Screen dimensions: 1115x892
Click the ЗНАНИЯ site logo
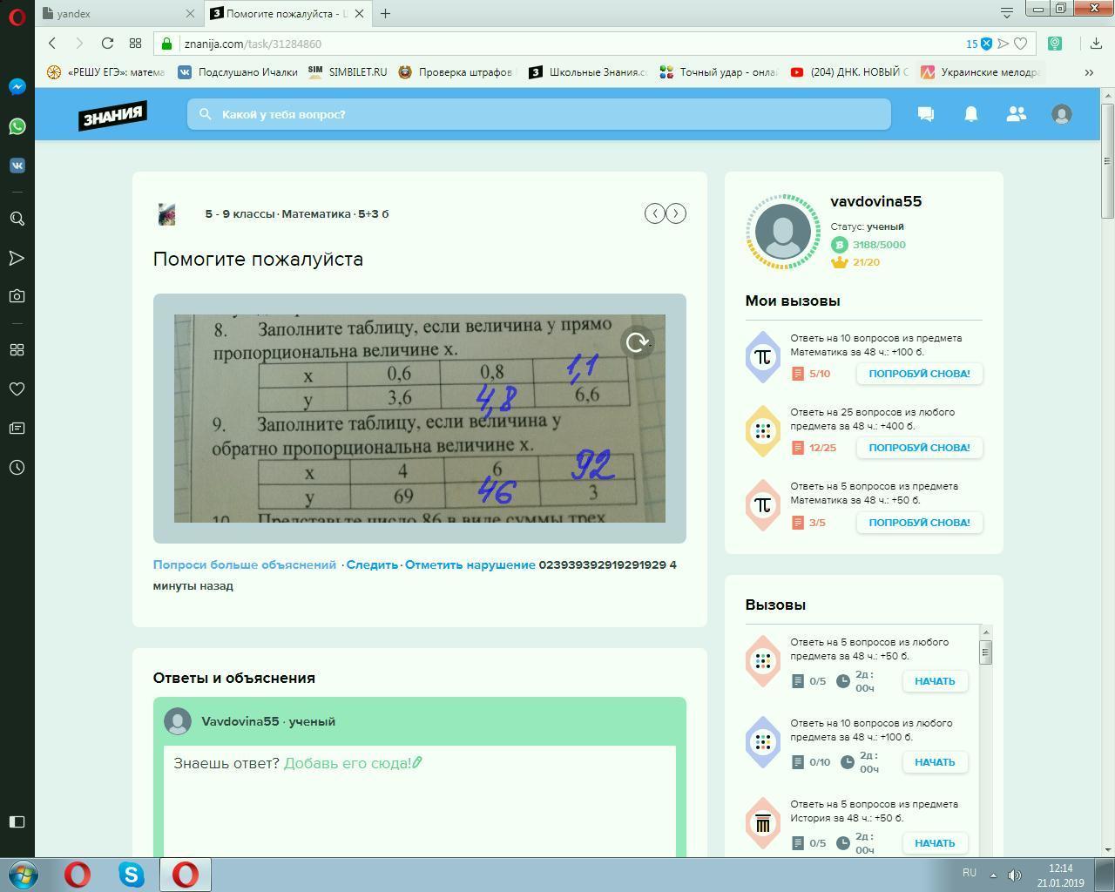pyautogui.click(x=112, y=115)
